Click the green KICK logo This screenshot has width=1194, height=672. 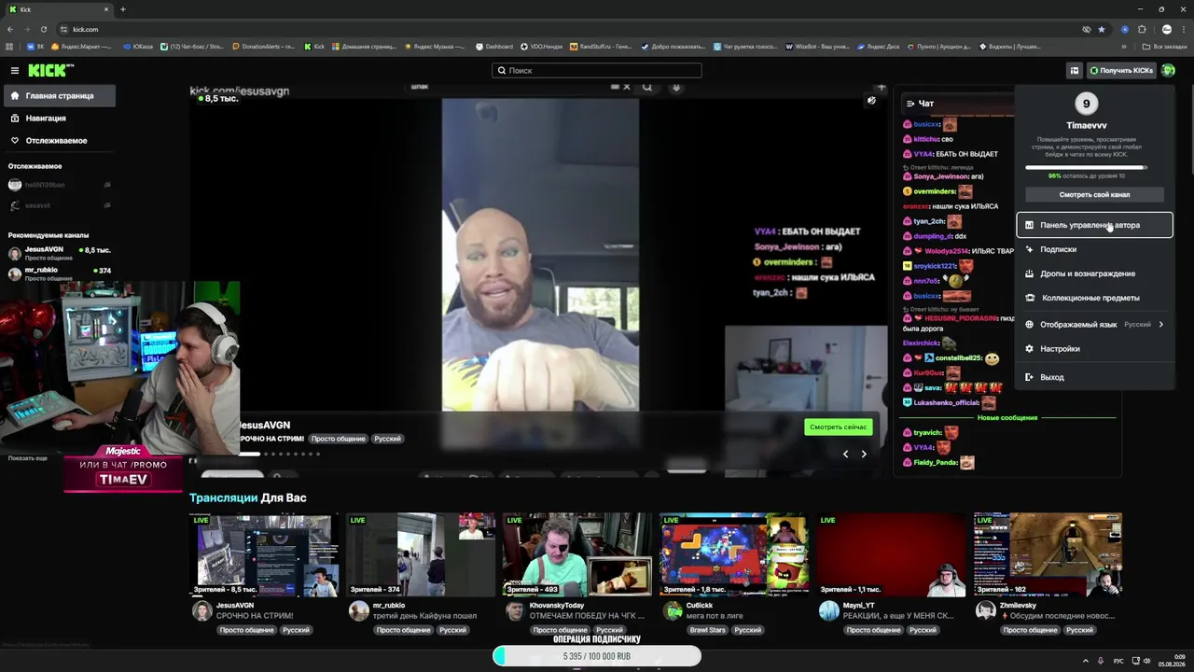coord(50,70)
